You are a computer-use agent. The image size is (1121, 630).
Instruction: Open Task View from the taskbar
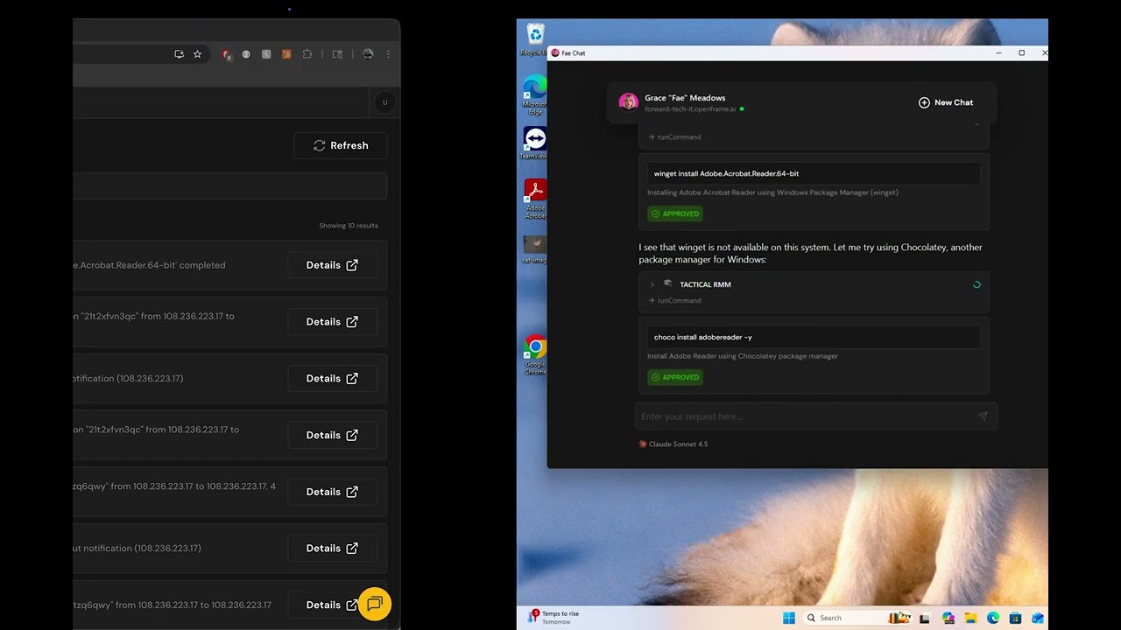pyautogui.click(x=924, y=618)
